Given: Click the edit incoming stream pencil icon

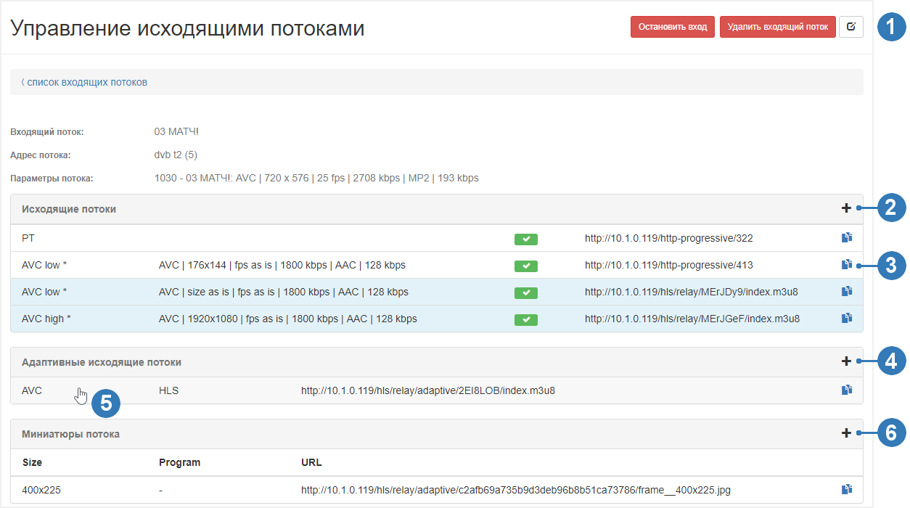Looking at the screenshot, I should click(850, 27).
